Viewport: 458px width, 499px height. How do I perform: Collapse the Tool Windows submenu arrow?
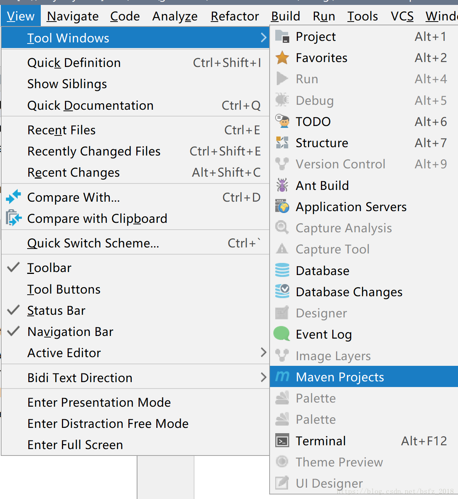pyautogui.click(x=264, y=38)
